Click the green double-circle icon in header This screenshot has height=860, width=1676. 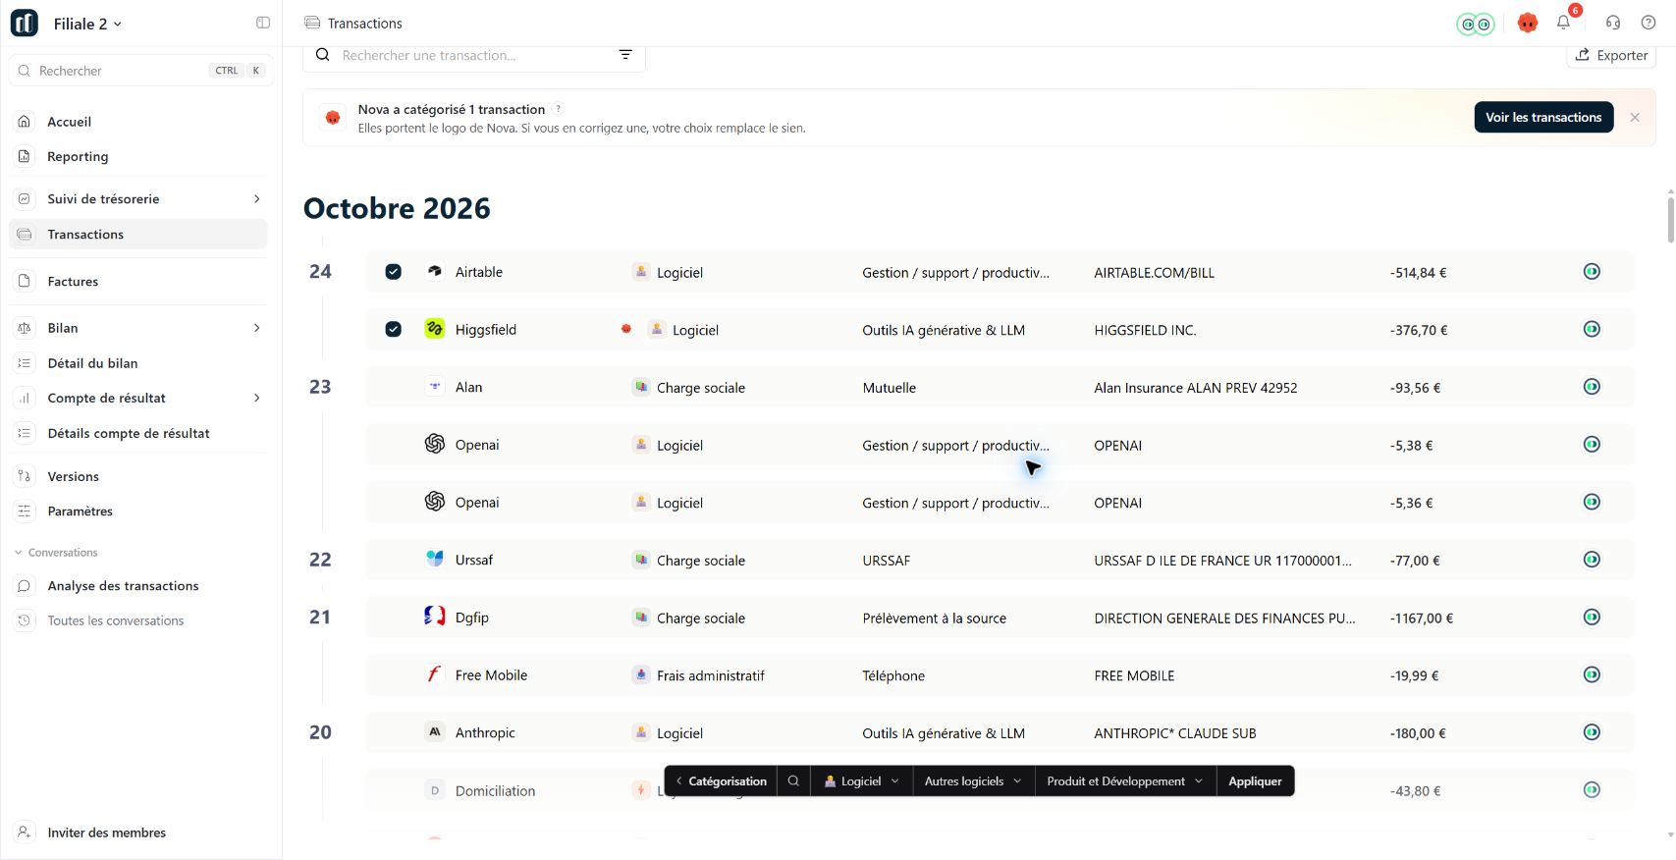click(x=1475, y=24)
